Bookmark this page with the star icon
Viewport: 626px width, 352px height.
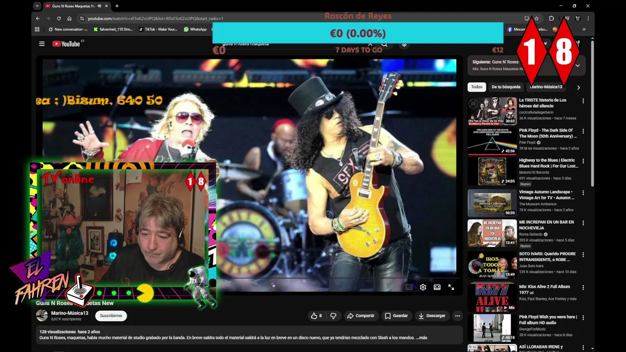[537, 19]
